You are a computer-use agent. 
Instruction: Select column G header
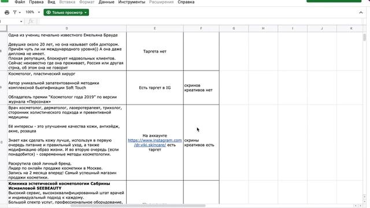point(234,28)
